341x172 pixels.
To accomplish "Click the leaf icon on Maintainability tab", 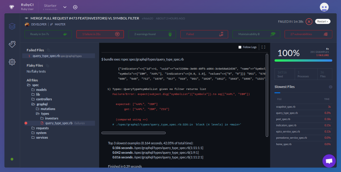I will click(x=273, y=34).
